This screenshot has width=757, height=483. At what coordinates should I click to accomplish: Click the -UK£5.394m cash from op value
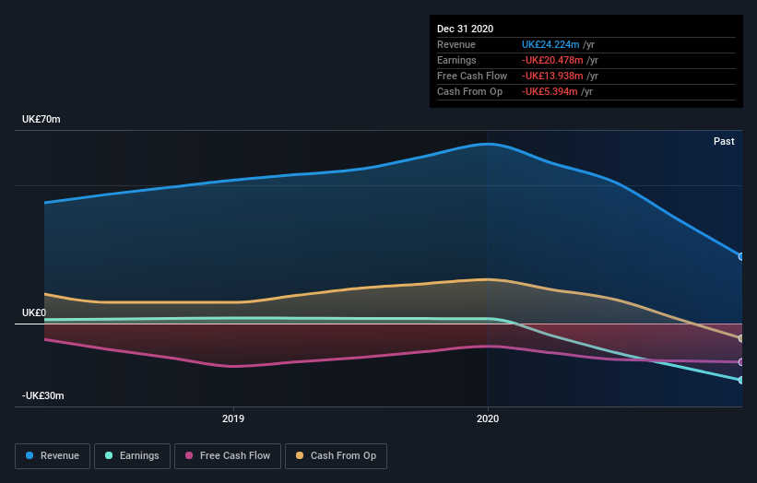click(550, 91)
